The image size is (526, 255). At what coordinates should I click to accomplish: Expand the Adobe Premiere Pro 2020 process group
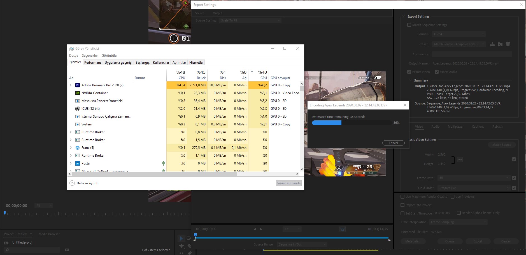point(71,85)
